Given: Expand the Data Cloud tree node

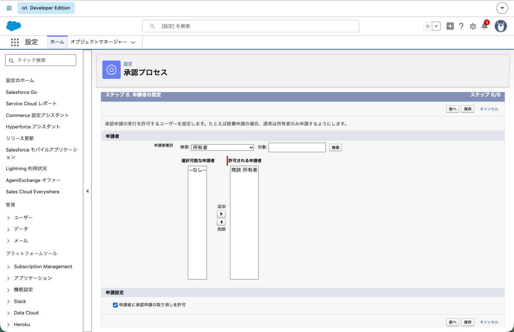Looking at the screenshot, I should (x=8, y=313).
